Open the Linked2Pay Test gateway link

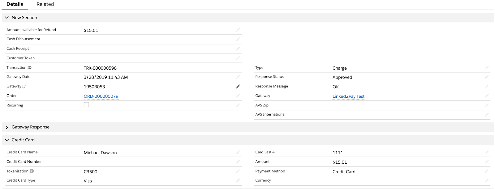click(348, 96)
